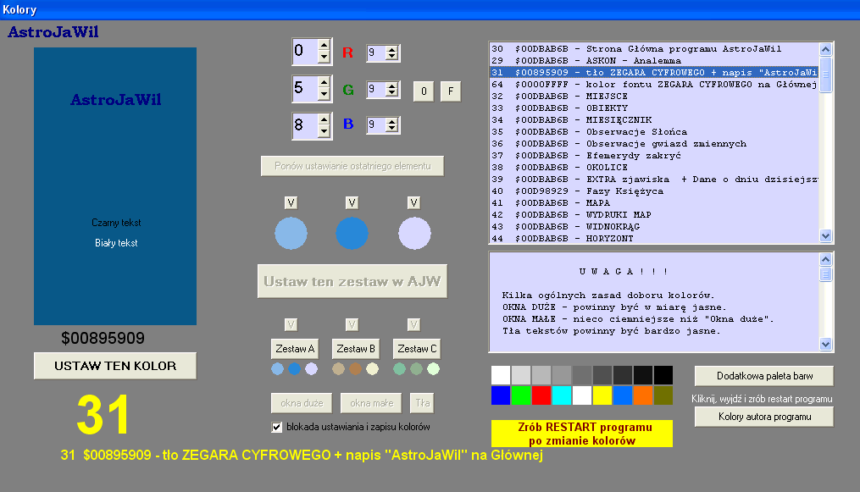The image size is (860, 492).
Task: Select list row 44 "HORYZONT"
Action: click(x=654, y=239)
